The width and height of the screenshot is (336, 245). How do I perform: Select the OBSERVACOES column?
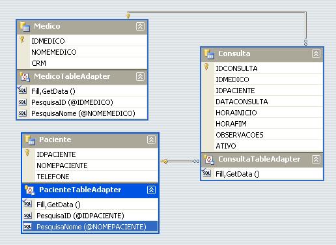pyautogui.click(x=262, y=135)
